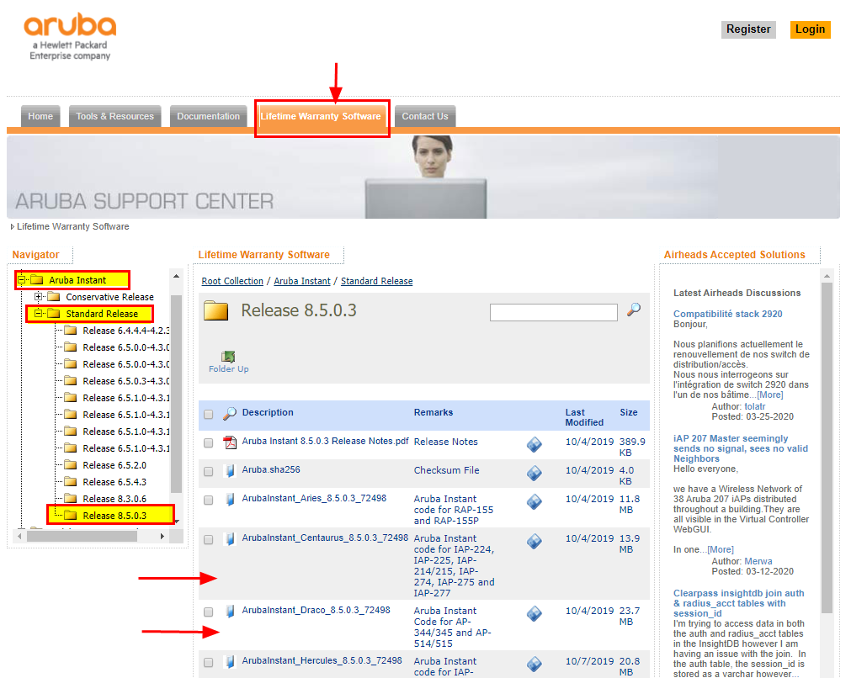The image size is (851, 678).
Task: Check the ArubaInstant_Aries_8.5.0.3_72498 checkbox
Action: [209, 501]
